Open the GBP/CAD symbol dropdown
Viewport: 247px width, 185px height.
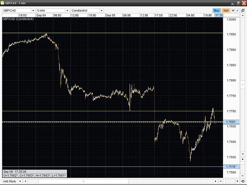[x=19, y=11]
